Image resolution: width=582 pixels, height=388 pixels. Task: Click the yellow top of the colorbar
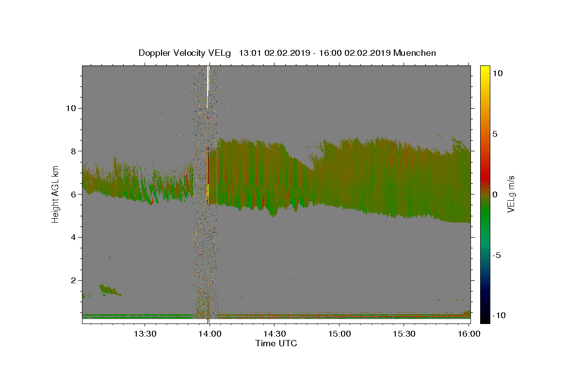[485, 70]
